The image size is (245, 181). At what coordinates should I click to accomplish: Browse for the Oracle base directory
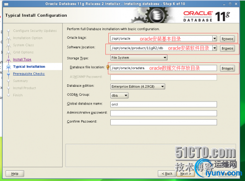[227, 39]
